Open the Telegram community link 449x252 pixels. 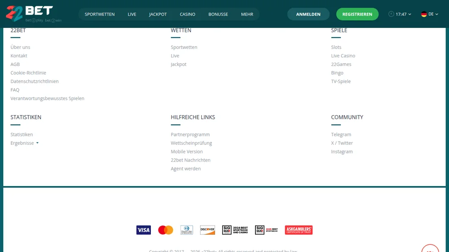(x=341, y=135)
